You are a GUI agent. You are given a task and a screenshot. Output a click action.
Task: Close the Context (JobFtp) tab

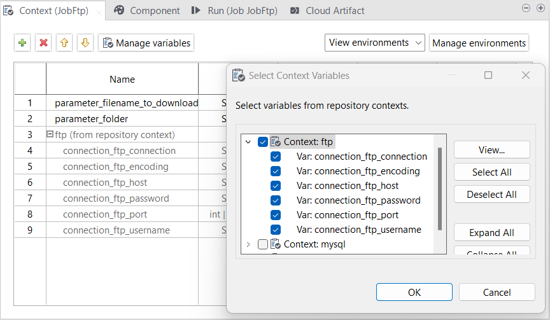click(x=99, y=11)
